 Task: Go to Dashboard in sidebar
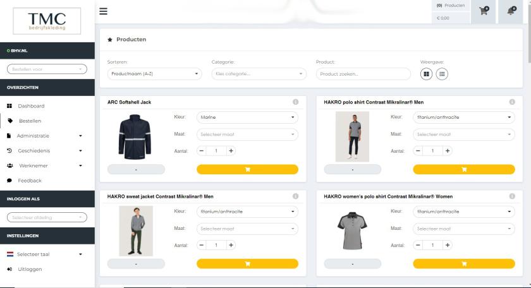coord(47,106)
